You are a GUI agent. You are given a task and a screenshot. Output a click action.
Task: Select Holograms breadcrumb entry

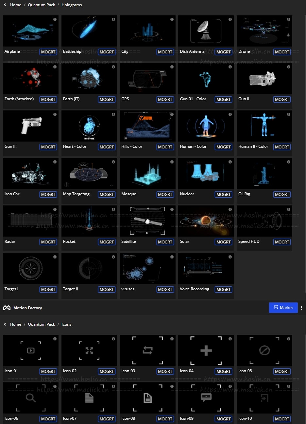pos(72,5)
